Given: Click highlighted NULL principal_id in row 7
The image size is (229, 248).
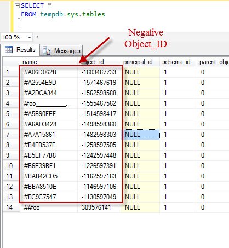Looking at the screenshot, I should coord(140,135).
